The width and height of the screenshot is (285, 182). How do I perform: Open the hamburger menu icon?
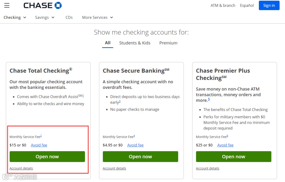click(x=7, y=6)
